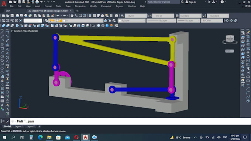Click the layer 0 color swatch
Screen dimensions: 251x141
pyautogui.click(x=64, y=21)
